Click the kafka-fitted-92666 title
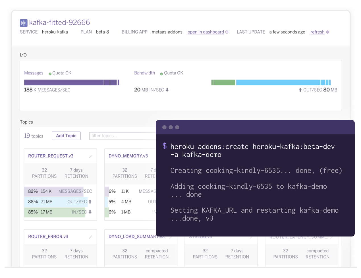 pyautogui.click(x=59, y=22)
